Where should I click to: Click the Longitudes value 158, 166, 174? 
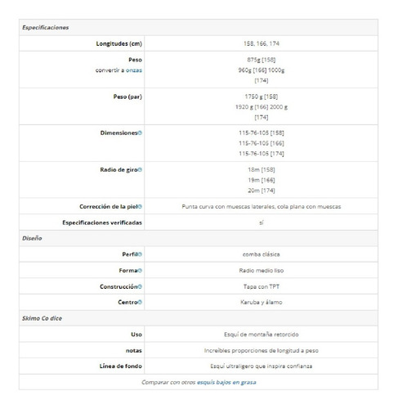[x=262, y=43]
